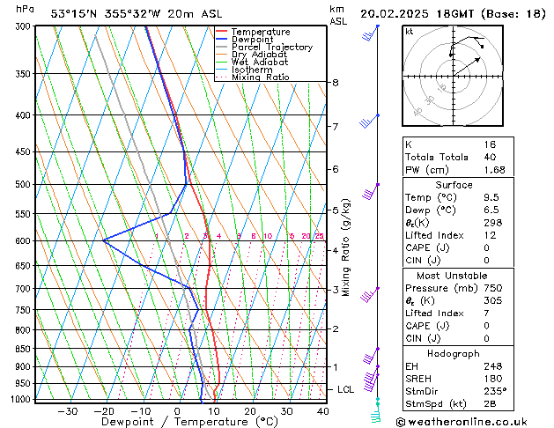
Task: Click the LCL level label
Action: [x=345, y=389]
